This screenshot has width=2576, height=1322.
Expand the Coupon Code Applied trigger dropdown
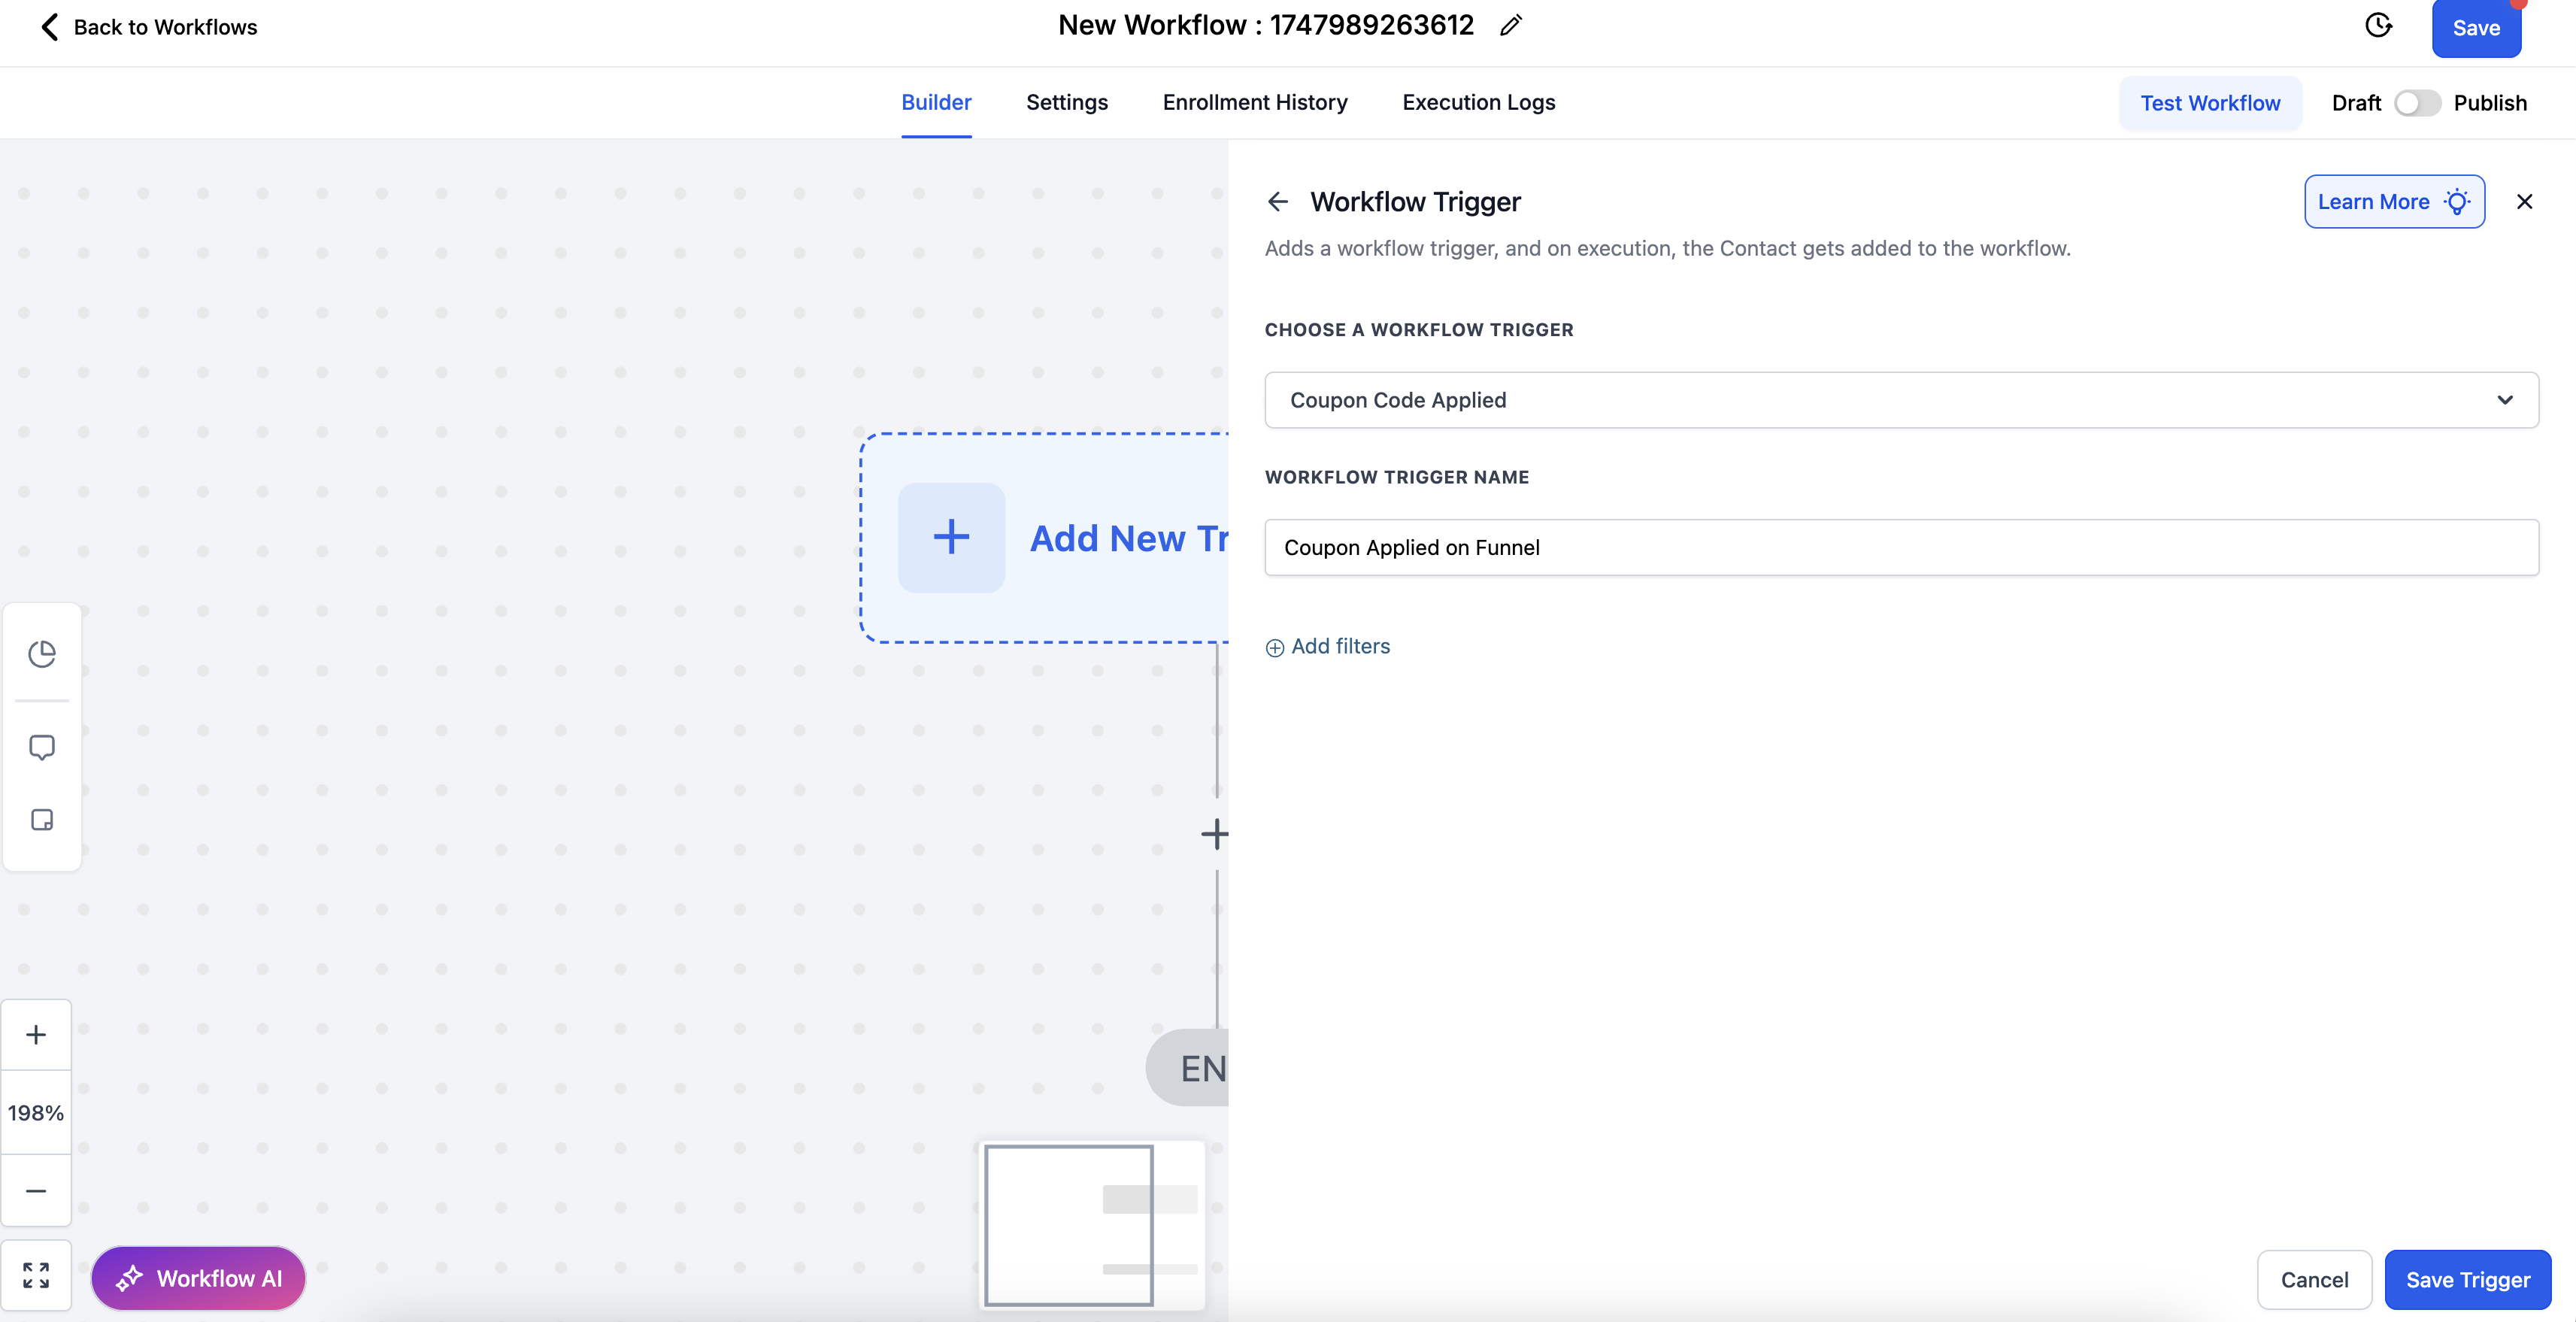click(x=1900, y=400)
